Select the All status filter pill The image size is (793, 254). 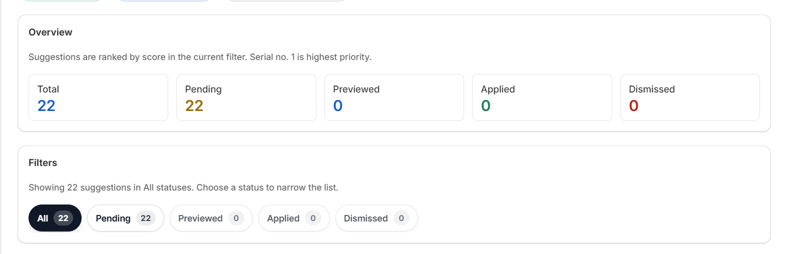tap(55, 218)
